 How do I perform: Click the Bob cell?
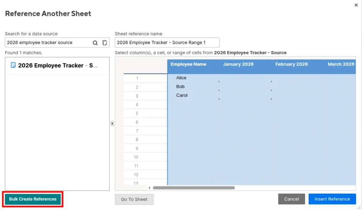[193, 87]
